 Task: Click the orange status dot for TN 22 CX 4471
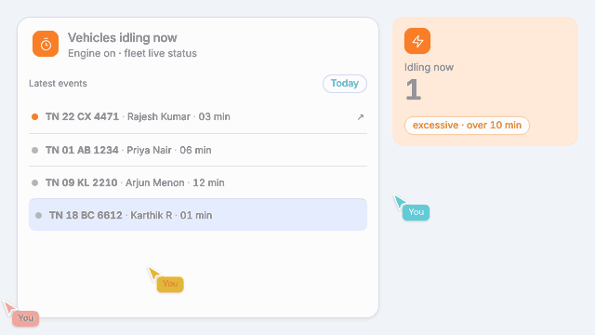click(34, 116)
